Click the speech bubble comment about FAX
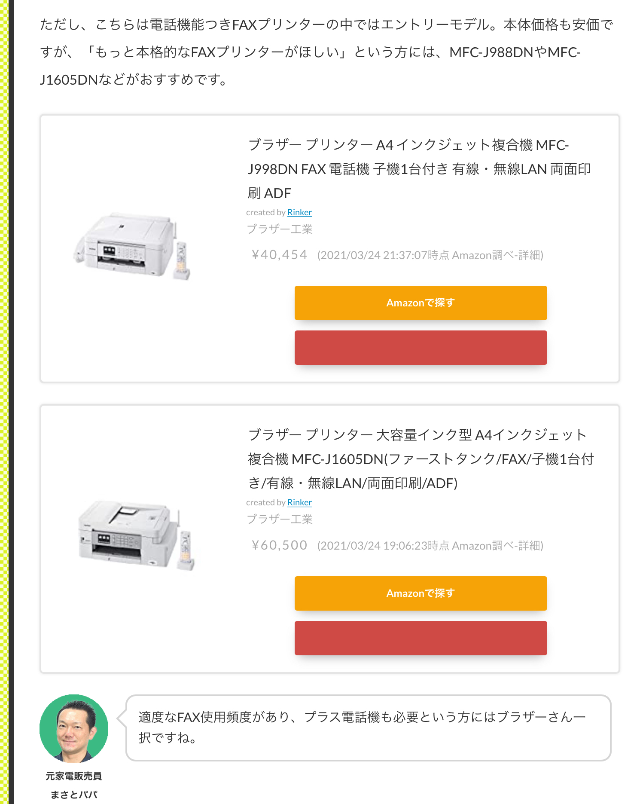Viewport: 643px width, 804px height. (368, 727)
